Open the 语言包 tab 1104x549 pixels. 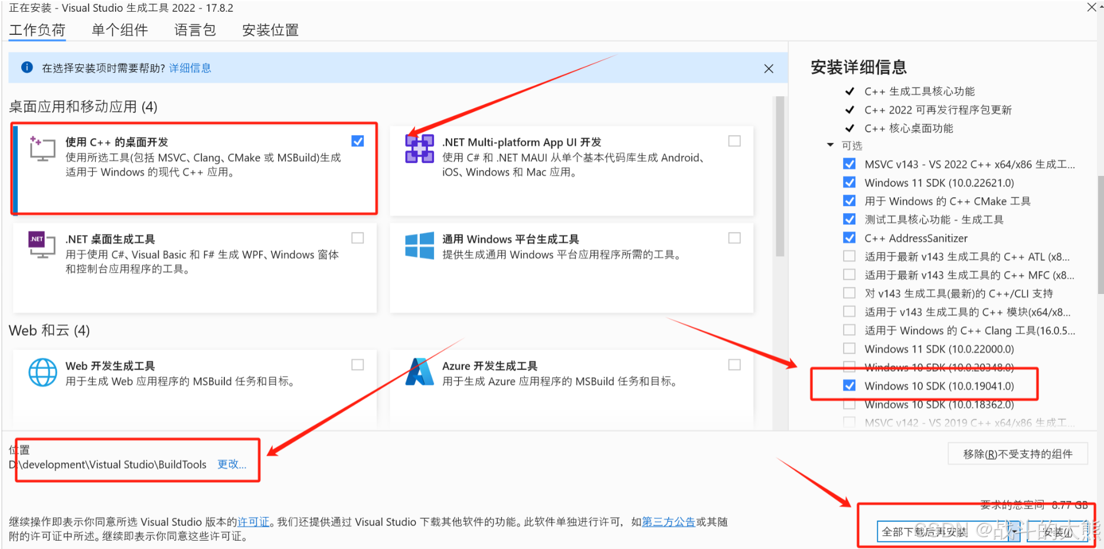pos(195,30)
